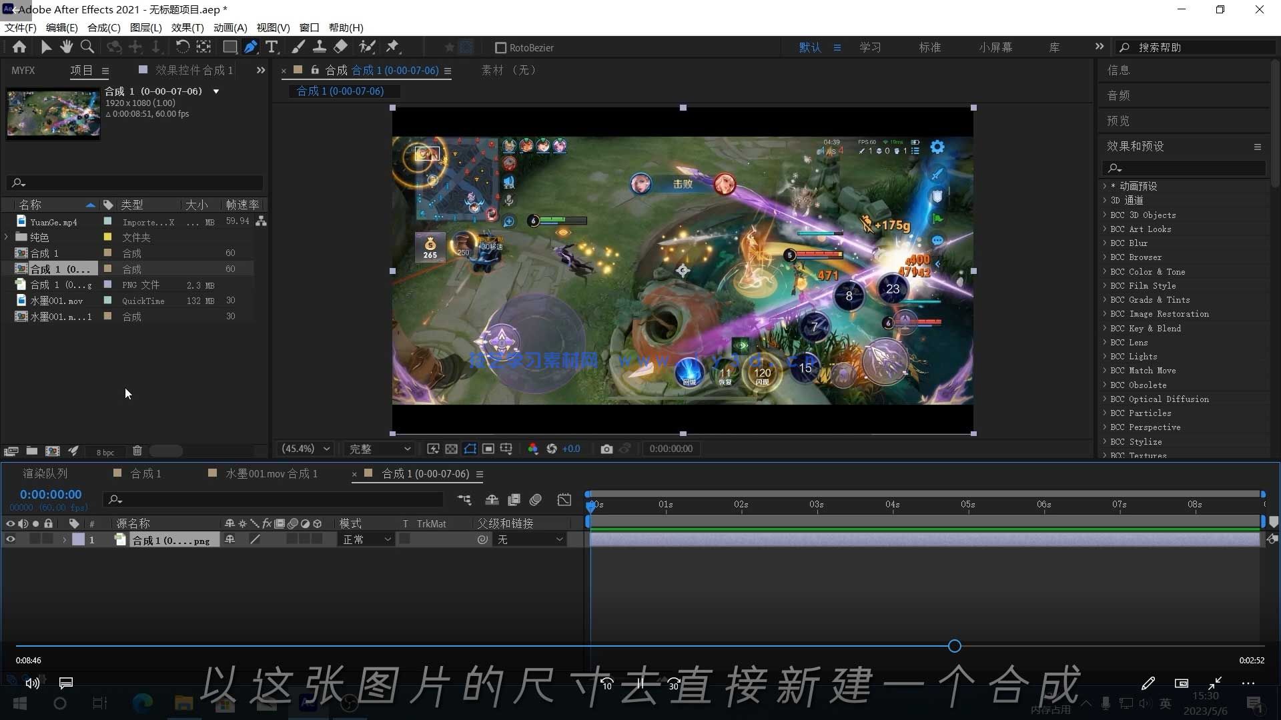This screenshot has height=720, width=1281.
Task: Toggle layer 1 visibility eye
Action: pyautogui.click(x=10, y=540)
